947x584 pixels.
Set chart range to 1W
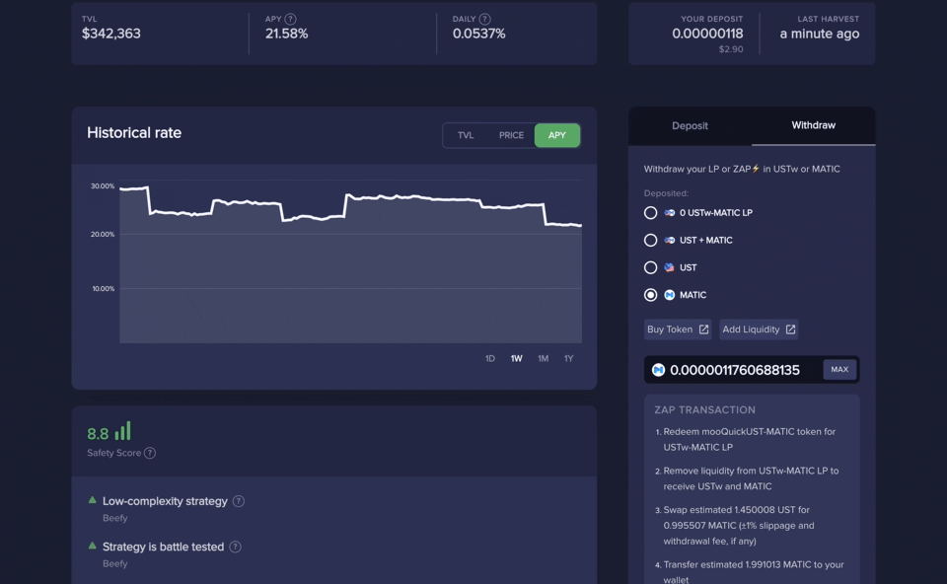(x=516, y=359)
